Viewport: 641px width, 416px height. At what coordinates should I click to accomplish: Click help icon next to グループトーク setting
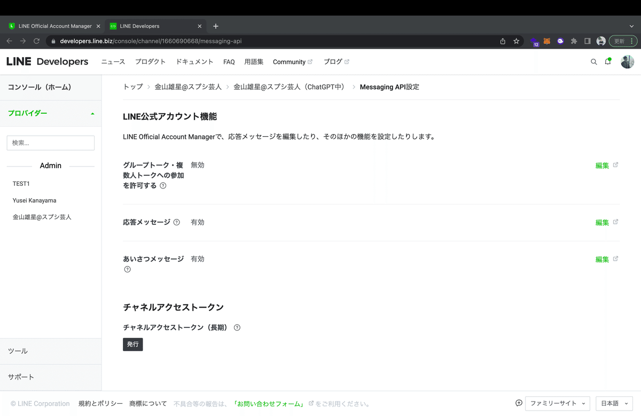[x=163, y=186]
